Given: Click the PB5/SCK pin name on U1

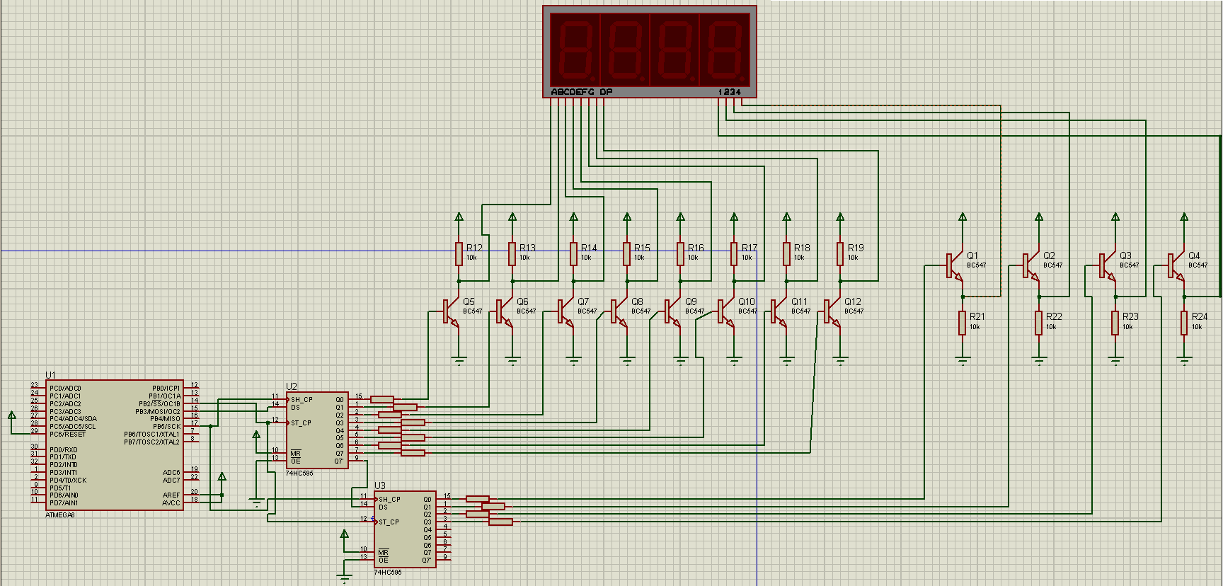Looking at the screenshot, I should click(166, 427).
